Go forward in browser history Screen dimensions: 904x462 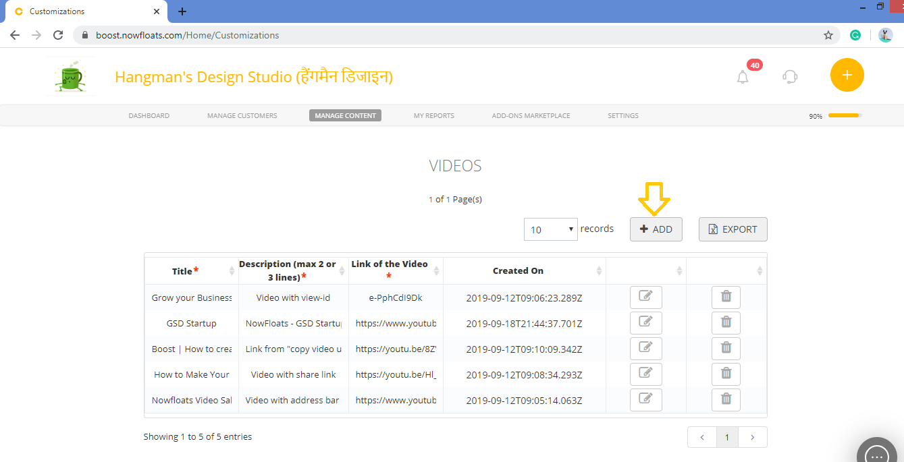pos(36,35)
